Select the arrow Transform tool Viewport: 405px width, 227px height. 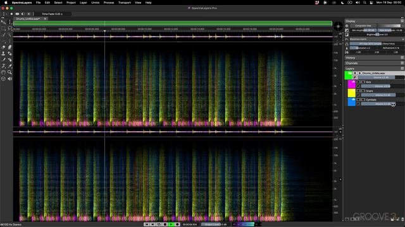[3, 22]
